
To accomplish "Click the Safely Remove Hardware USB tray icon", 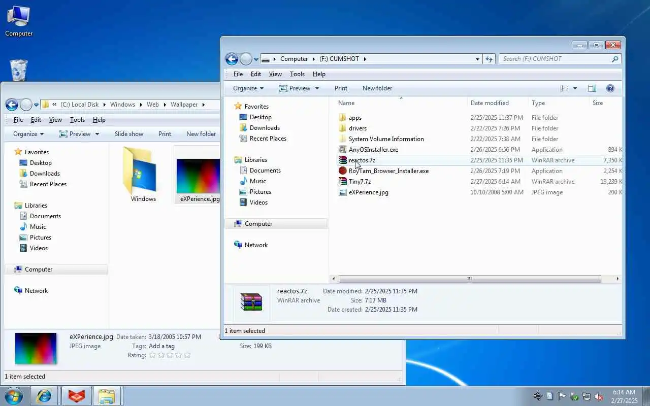I will (x=537, y=396).
